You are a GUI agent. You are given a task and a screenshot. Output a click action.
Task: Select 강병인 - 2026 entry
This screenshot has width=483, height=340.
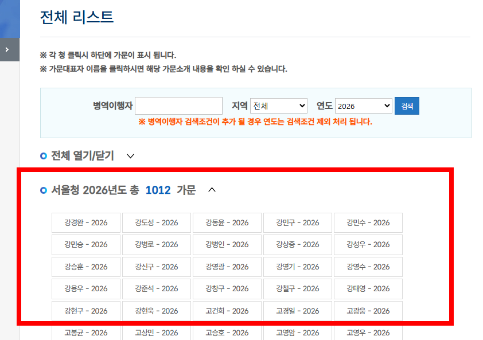click(x=227, y=245)
